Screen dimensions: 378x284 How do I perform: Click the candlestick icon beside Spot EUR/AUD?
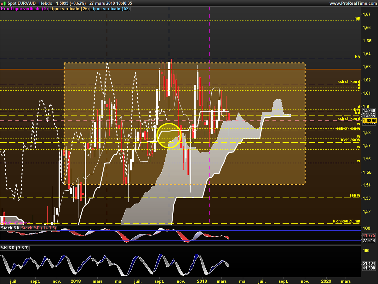coord(3,3)
